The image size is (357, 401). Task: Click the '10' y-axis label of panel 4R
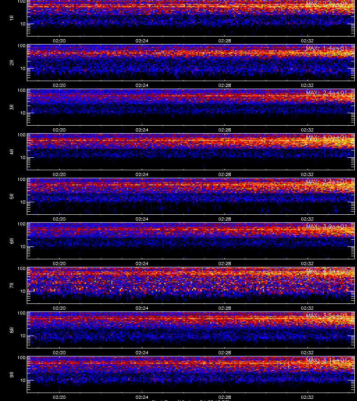pos(23,158)
